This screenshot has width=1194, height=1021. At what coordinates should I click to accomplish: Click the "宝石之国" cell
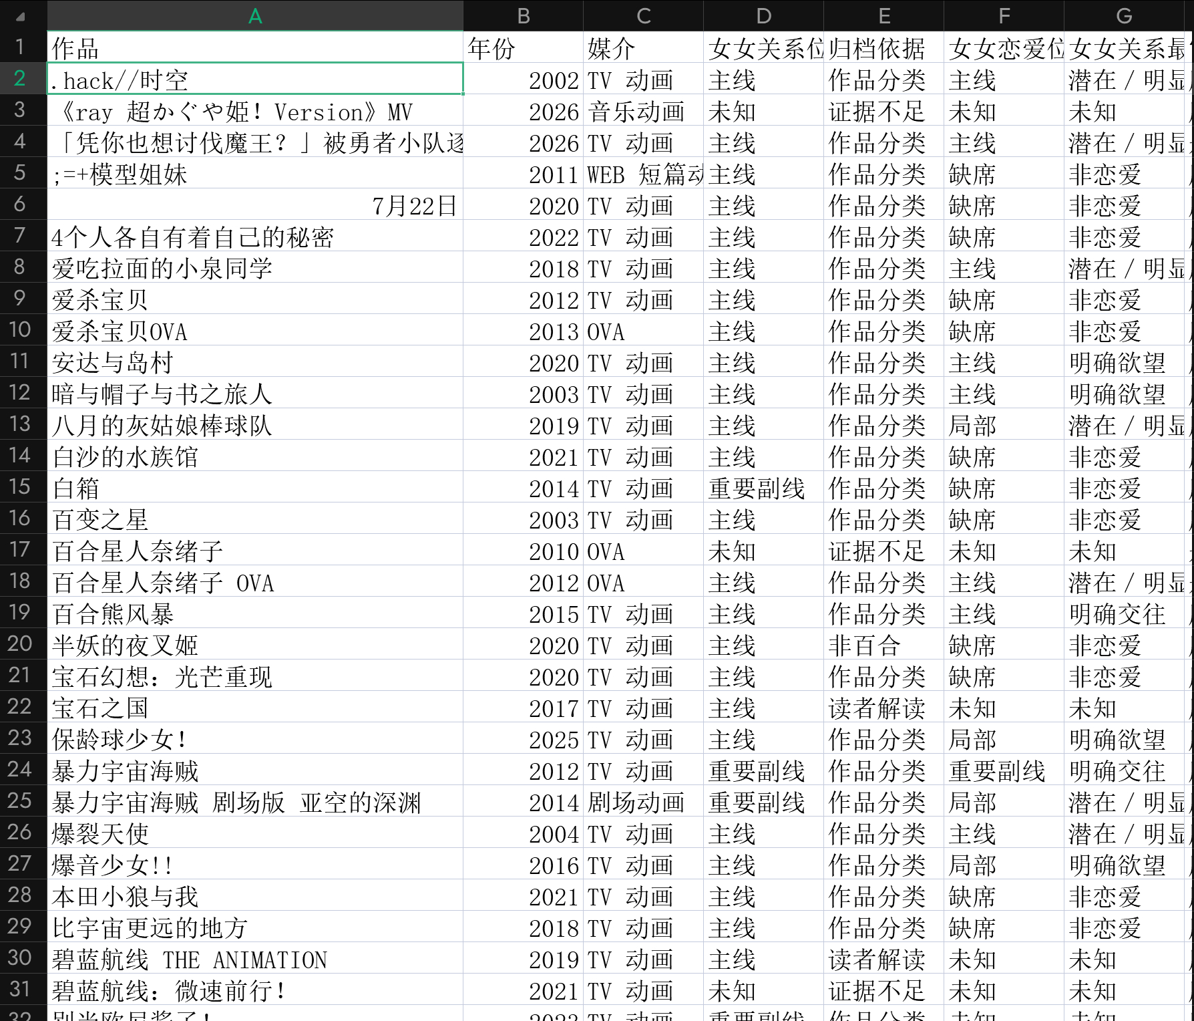point(255,707)
